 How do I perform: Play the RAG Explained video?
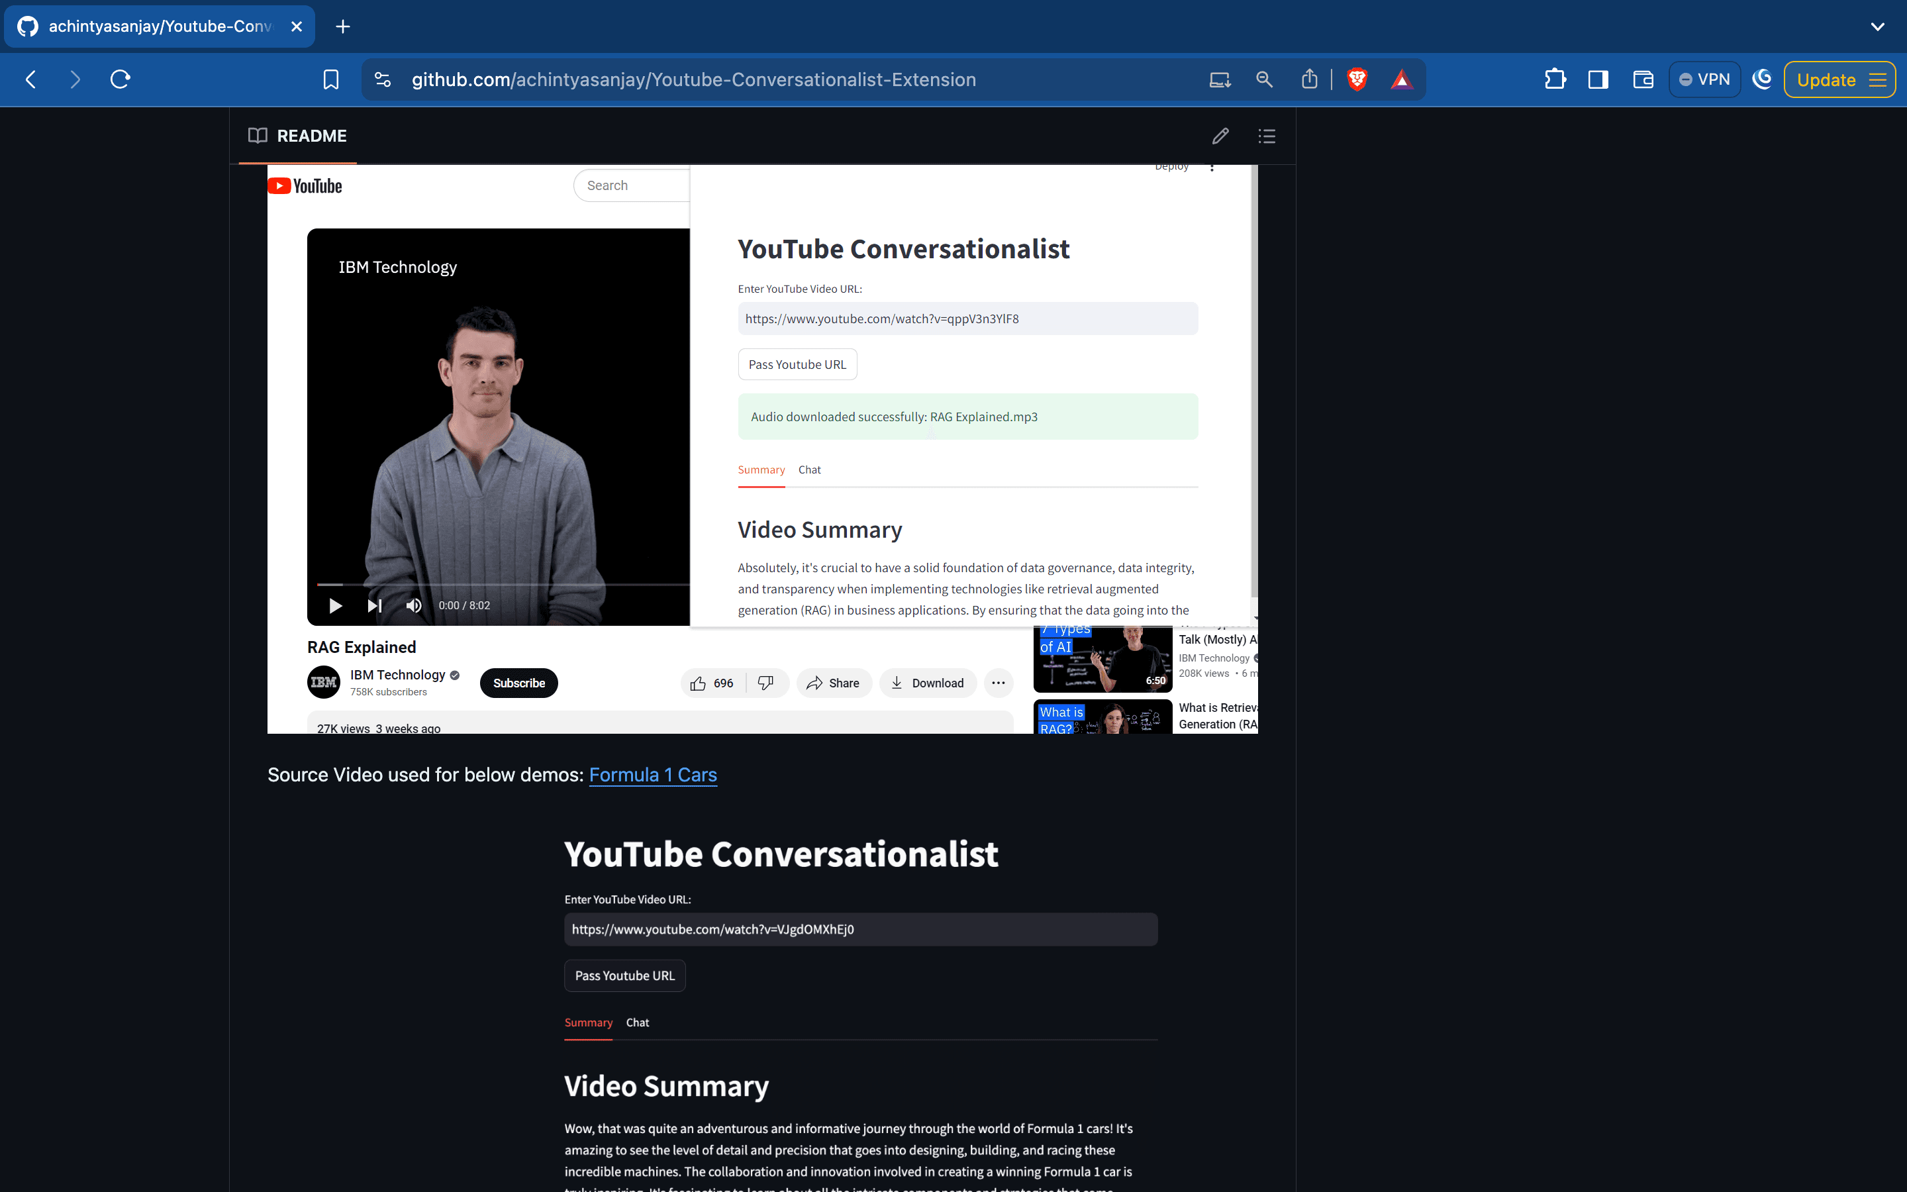pyautogui.click(x=335, y=605)
